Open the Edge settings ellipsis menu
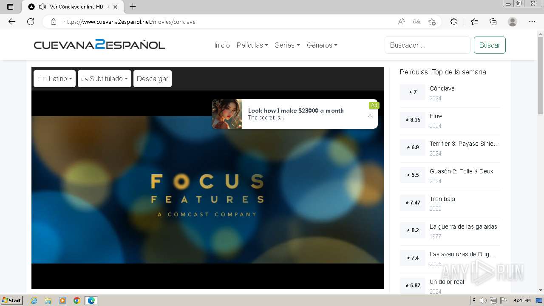This screenshot has height=306, width=544. pyautogui.click(x=532, y=22)
